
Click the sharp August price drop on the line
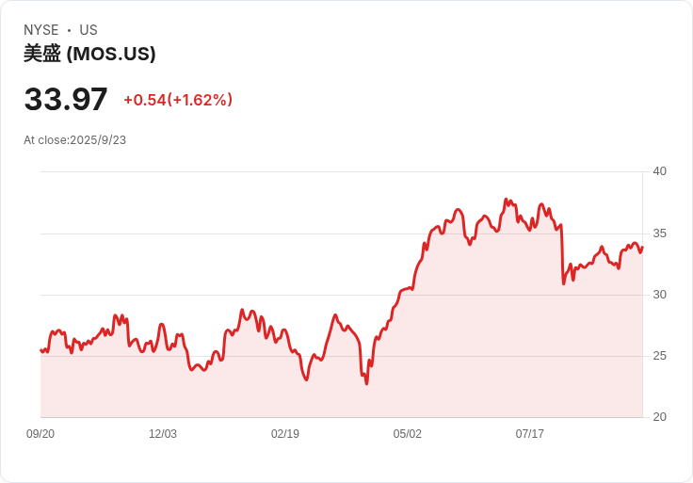click(563, 254)
